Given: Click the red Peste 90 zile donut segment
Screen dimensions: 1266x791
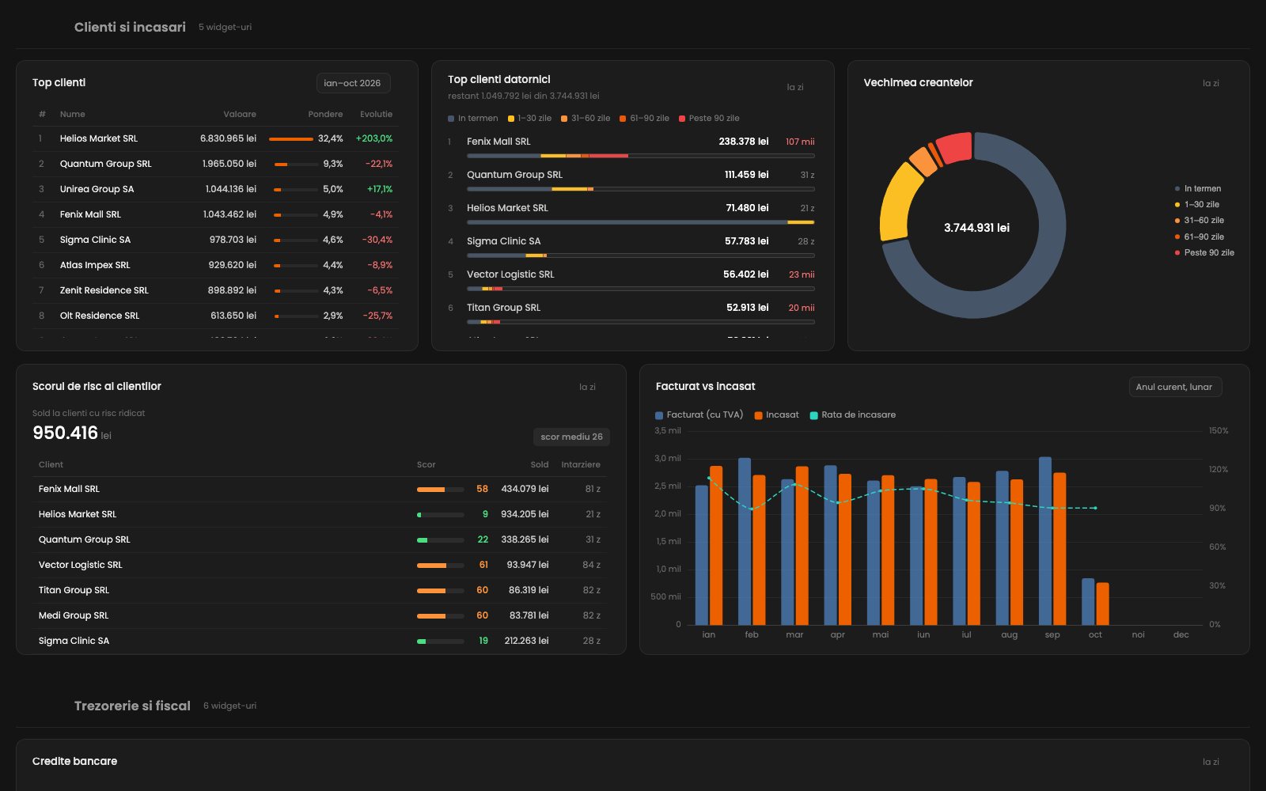Looking at the screenshot, I should tap(955, 148).
